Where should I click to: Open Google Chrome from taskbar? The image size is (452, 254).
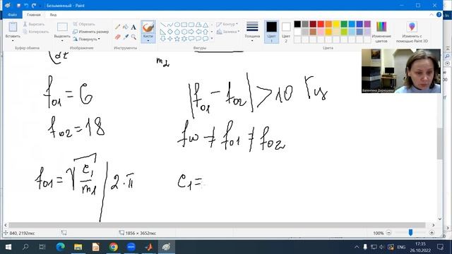click(113, 247)
